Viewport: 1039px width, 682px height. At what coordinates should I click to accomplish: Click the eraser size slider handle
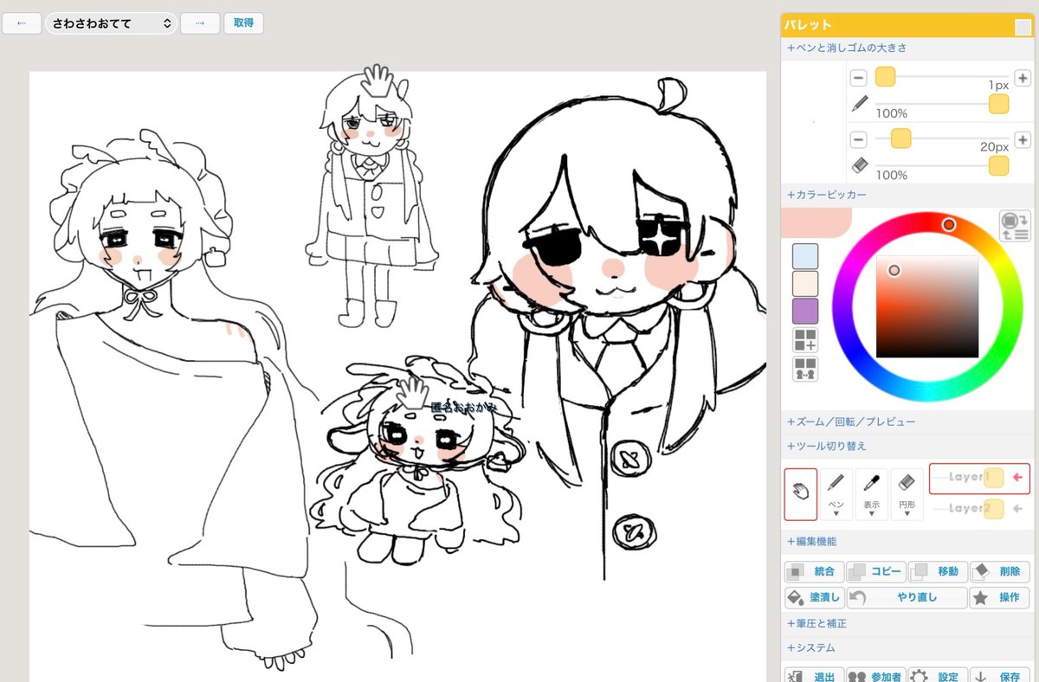900,138
